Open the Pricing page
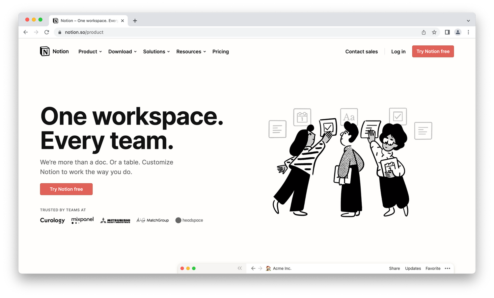 pos(221,52)
